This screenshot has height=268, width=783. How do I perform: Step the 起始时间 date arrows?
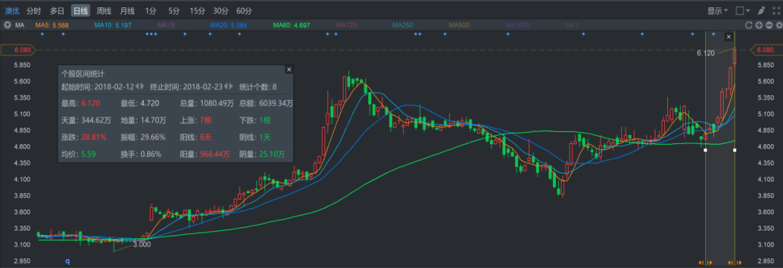140,86
